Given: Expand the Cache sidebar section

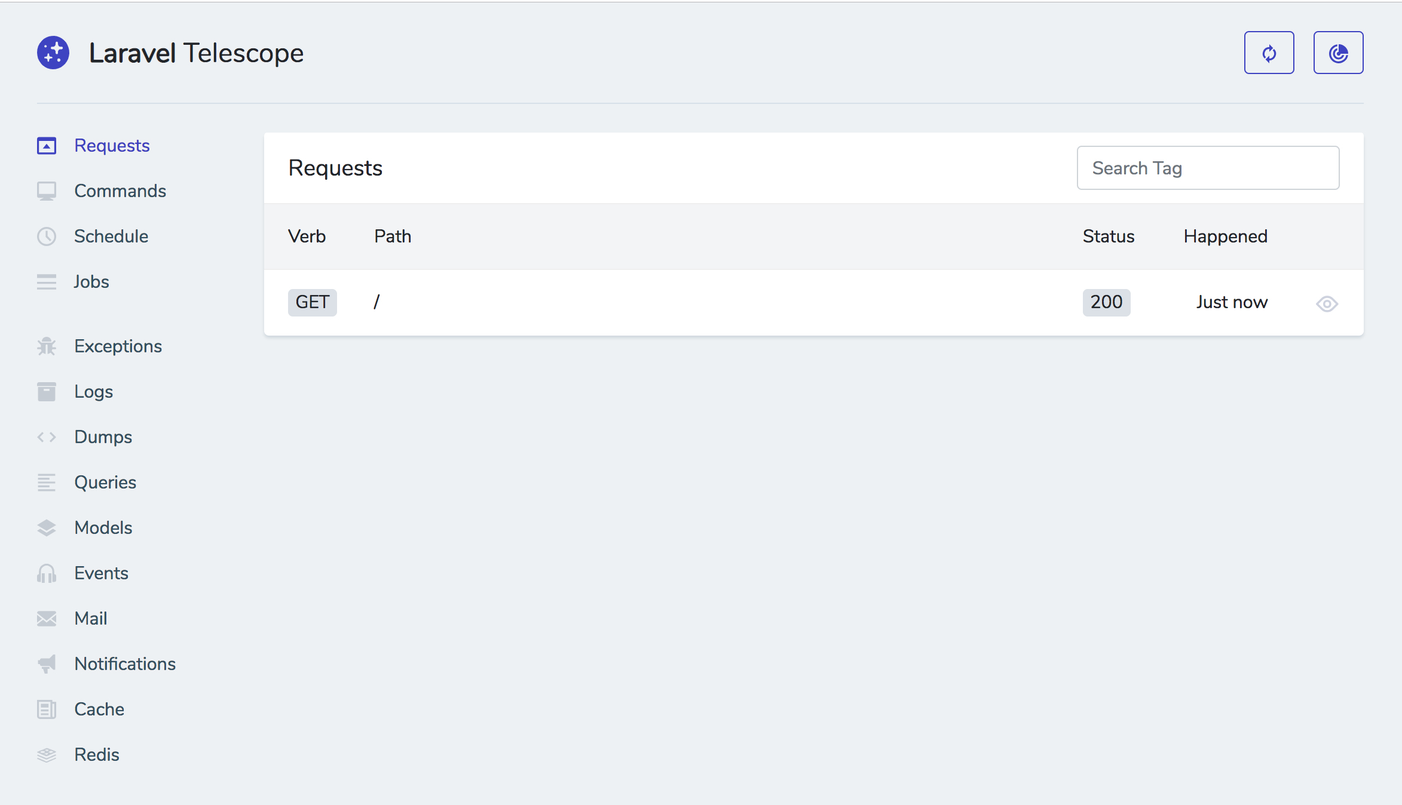Looking at the screenshot, I should tap(100, 709).
